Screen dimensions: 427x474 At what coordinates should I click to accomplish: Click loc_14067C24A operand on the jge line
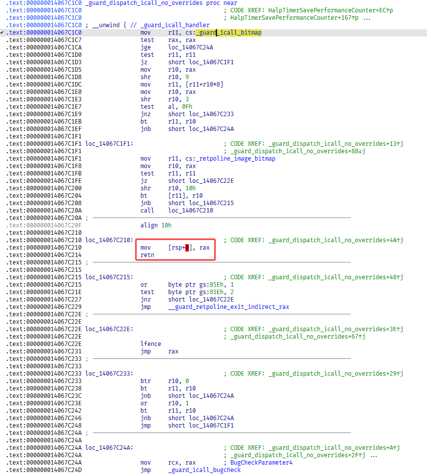tap(191, 47)
